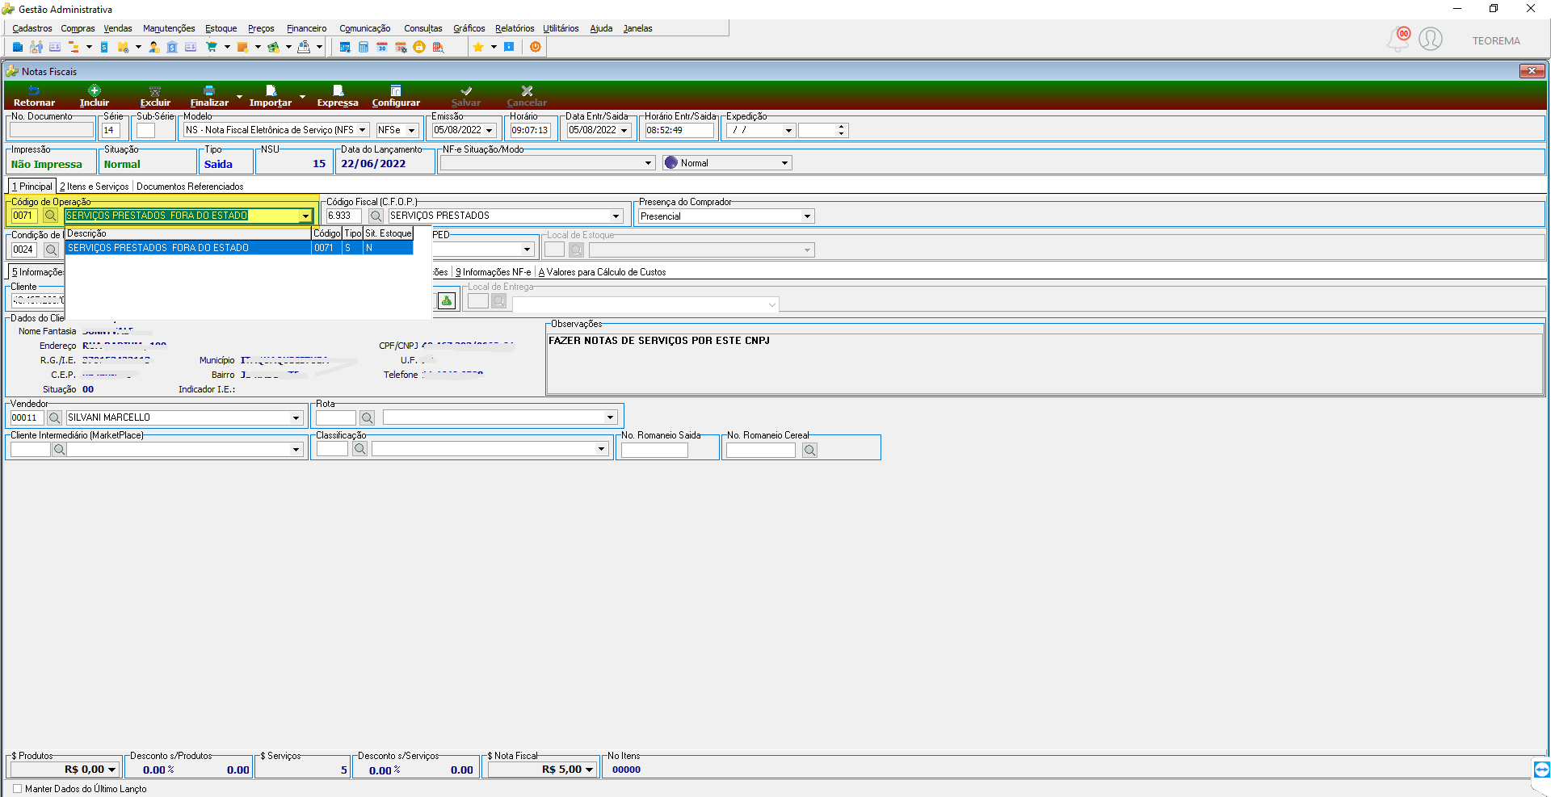Expand the Modelo NS Nota Fiscal dropdown
Image resolution: width=1551 pixels, height=797 pixels.
tap(363, 130)
